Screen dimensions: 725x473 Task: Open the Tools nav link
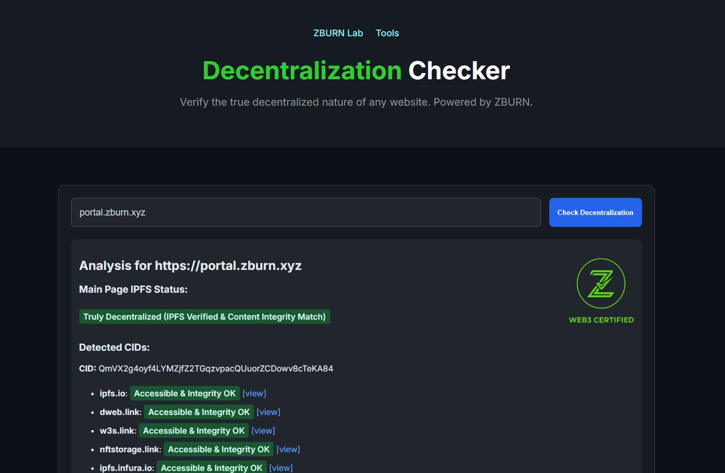pyautogui.click(x=387, y=33)
